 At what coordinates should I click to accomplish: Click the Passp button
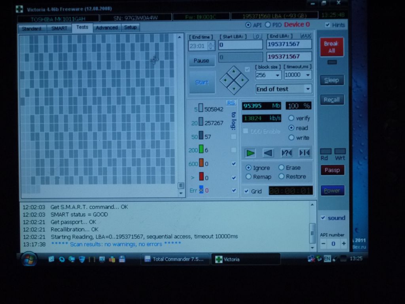[332, 170]
